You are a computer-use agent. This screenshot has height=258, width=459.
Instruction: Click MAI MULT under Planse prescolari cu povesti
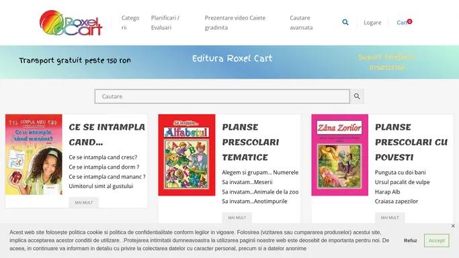point(390,218)
